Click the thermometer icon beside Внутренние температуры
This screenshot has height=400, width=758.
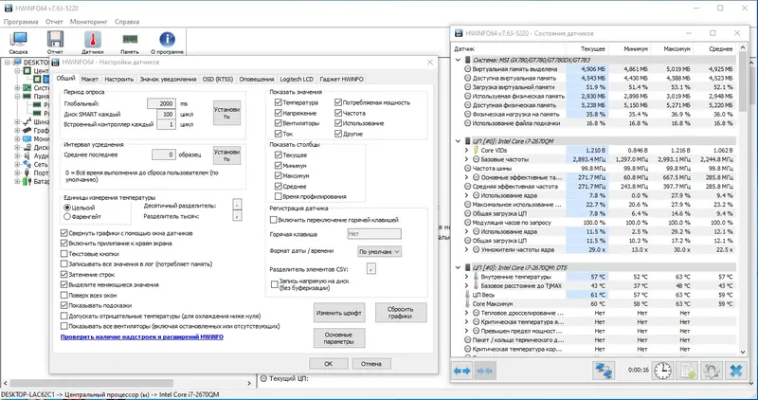476,277
